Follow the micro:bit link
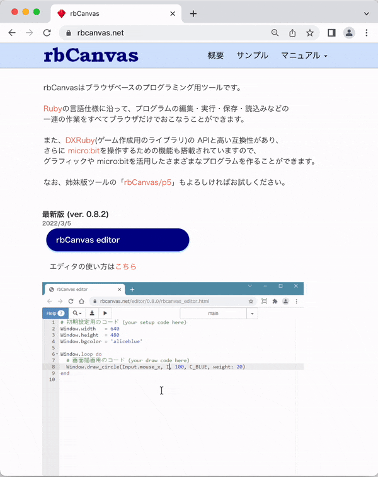Screen dimensions: 378x477 (x=84, y=151)
